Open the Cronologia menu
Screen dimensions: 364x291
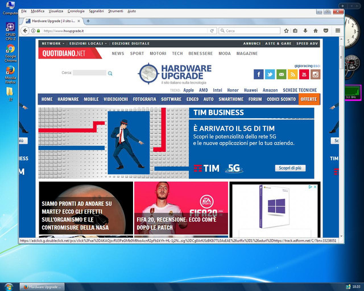pos(76,11)
